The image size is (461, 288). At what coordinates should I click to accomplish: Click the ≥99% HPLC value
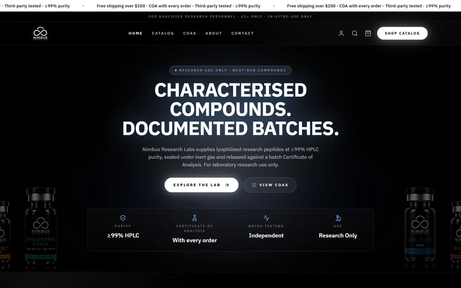pos(123,235)
